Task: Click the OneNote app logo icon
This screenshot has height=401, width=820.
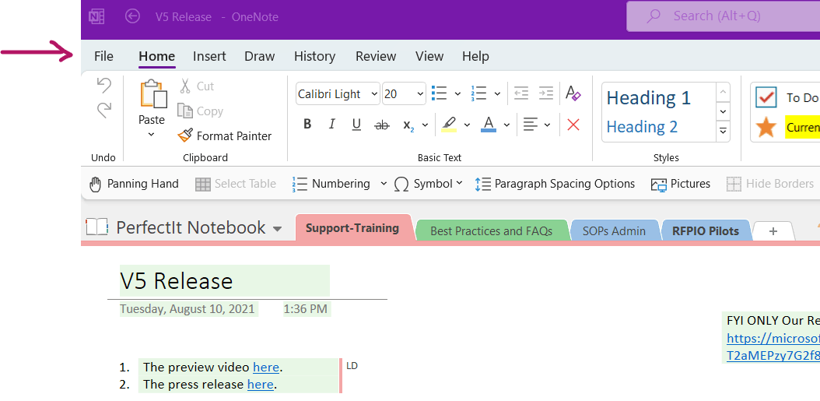Action: [96, 17]
